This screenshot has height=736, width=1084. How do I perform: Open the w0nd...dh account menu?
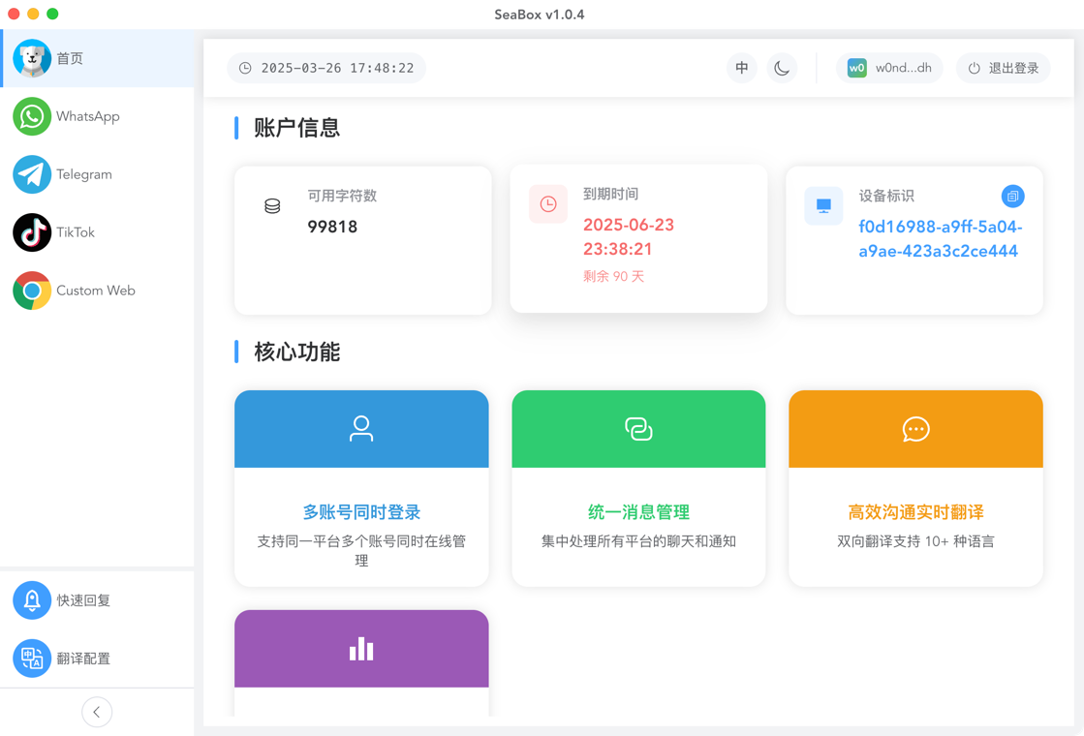[889, 68]
